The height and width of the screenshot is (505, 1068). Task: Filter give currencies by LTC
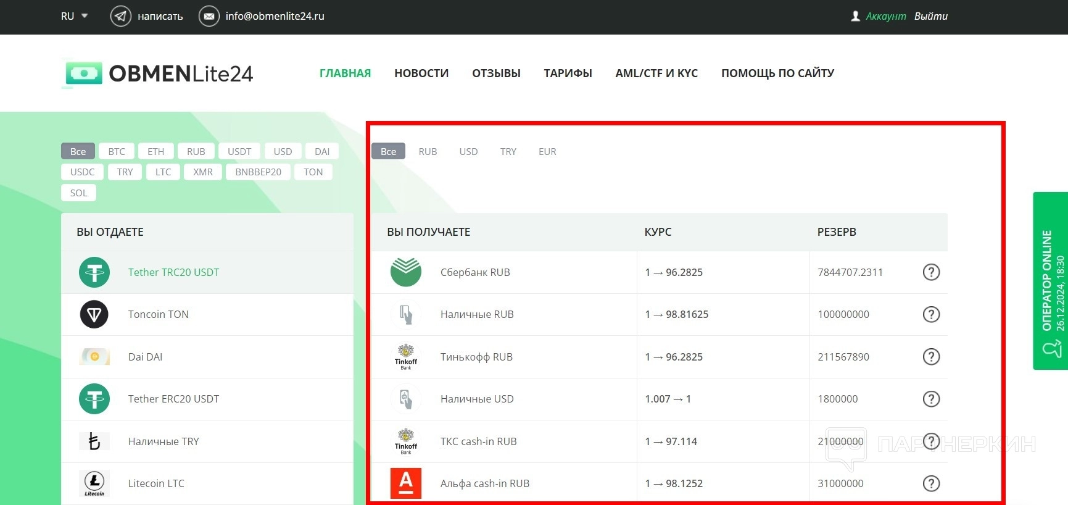(163, 172)
